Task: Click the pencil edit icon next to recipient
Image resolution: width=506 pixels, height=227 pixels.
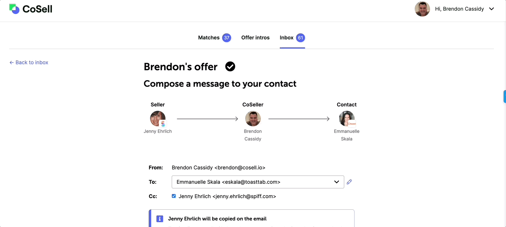Action: coord(349,182)
